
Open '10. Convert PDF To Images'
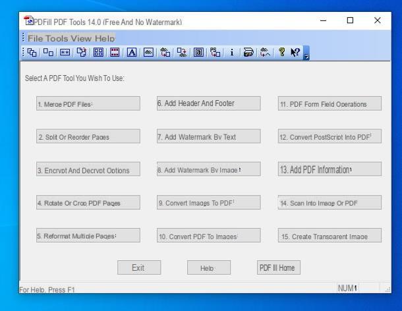(209, 235)
